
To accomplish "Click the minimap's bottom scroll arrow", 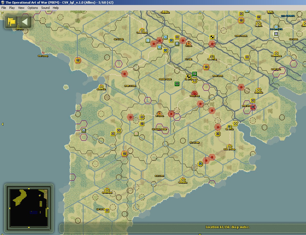I will click(29, 227).
